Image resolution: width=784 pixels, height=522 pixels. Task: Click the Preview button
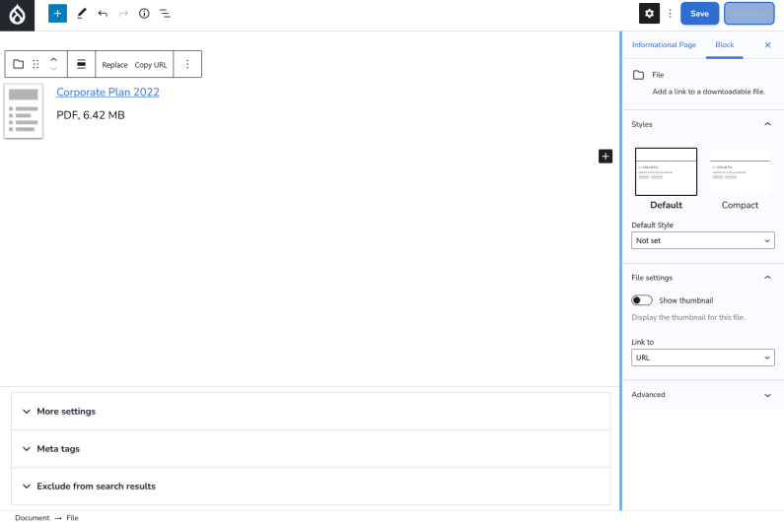(x=749, y=14)
